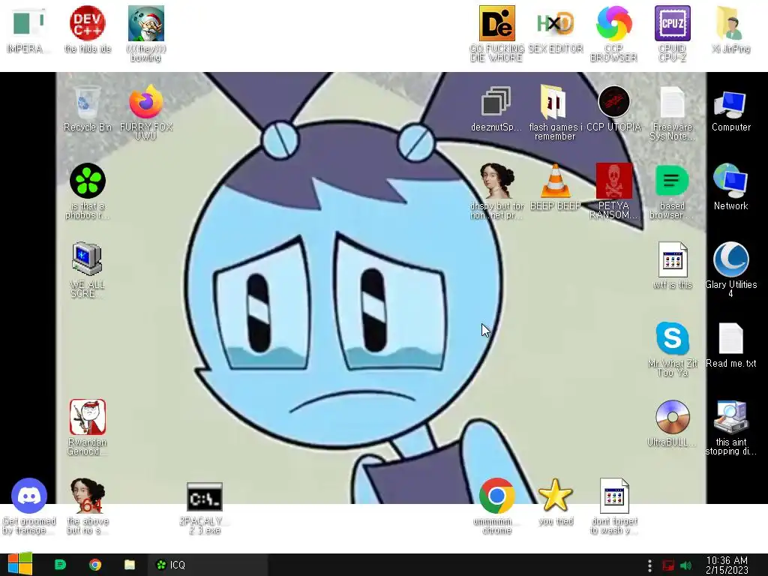Launch the Discord desktop shortcut

point(29,496)
